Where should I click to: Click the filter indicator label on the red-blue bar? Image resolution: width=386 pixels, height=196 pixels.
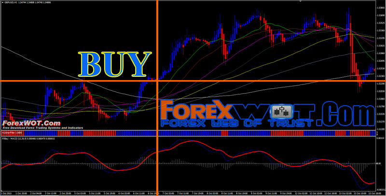12,133
